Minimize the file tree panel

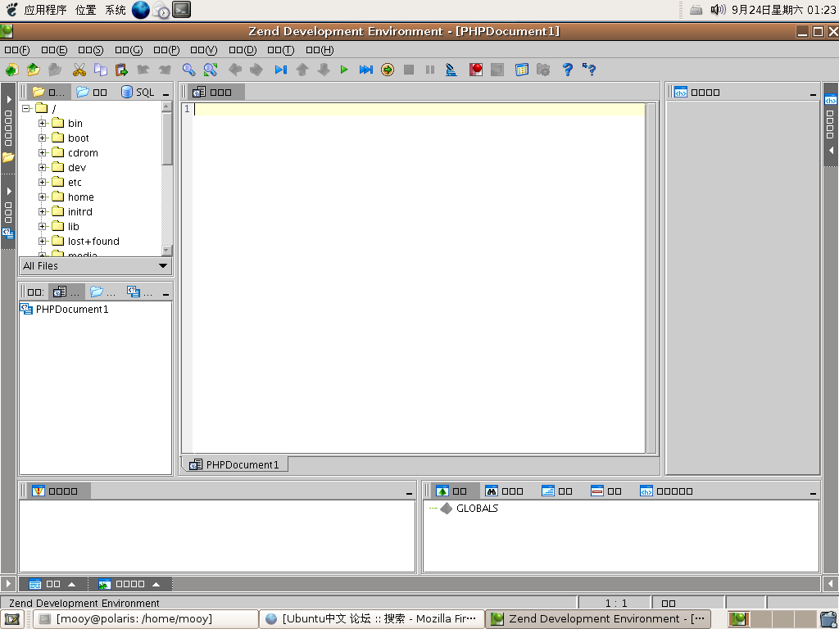coord(166,94)
